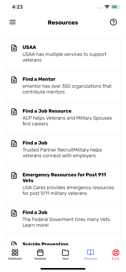Open the USAA resource card
Screen dimensions: 126x272
pyautogui.click(x=63, y=54)
